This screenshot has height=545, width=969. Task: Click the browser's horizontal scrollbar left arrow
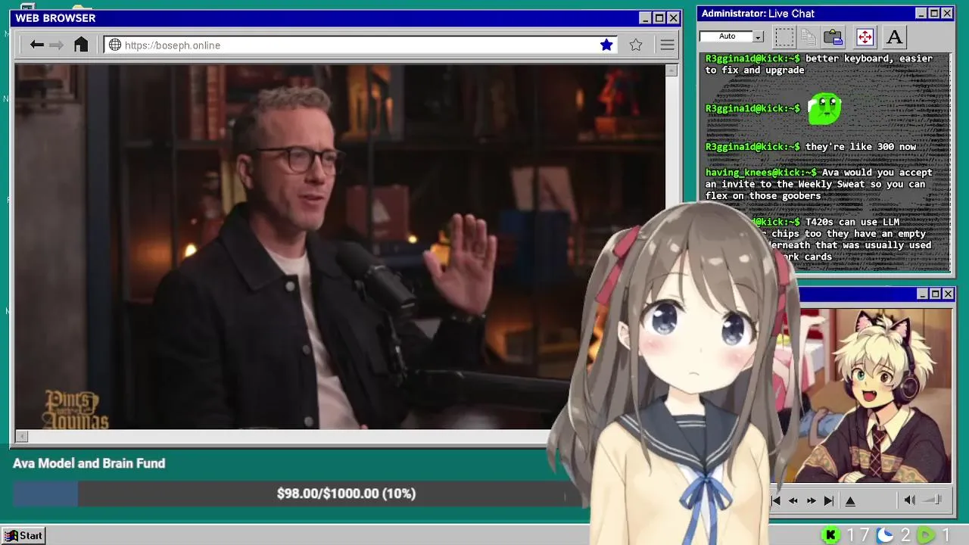click(x=22, y=436)
